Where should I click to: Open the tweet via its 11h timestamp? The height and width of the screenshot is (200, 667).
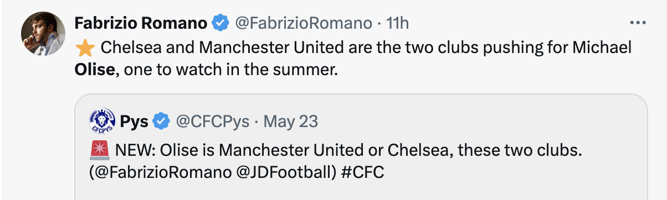(397, 23)
